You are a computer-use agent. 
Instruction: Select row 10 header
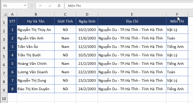(x=4, y=97)
